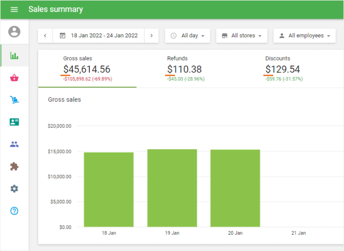Open the Items shopping basket icon

point(14,78)
